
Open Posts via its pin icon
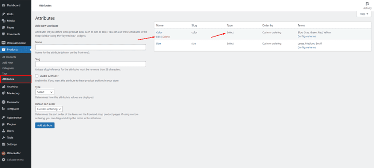click(x=3, y=14)
